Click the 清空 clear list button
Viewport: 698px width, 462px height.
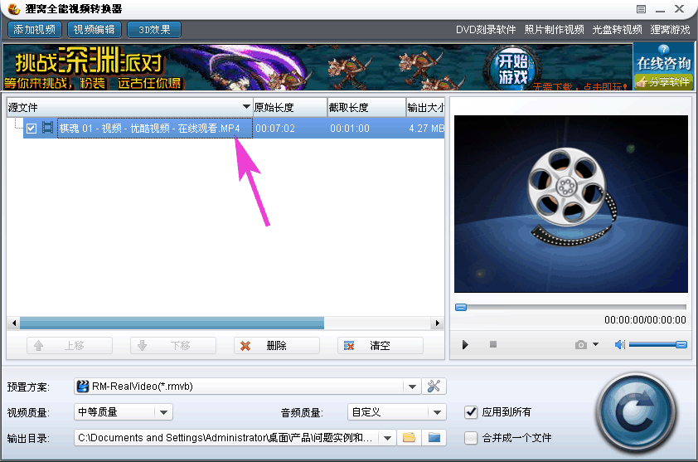(x=381, y=345)
